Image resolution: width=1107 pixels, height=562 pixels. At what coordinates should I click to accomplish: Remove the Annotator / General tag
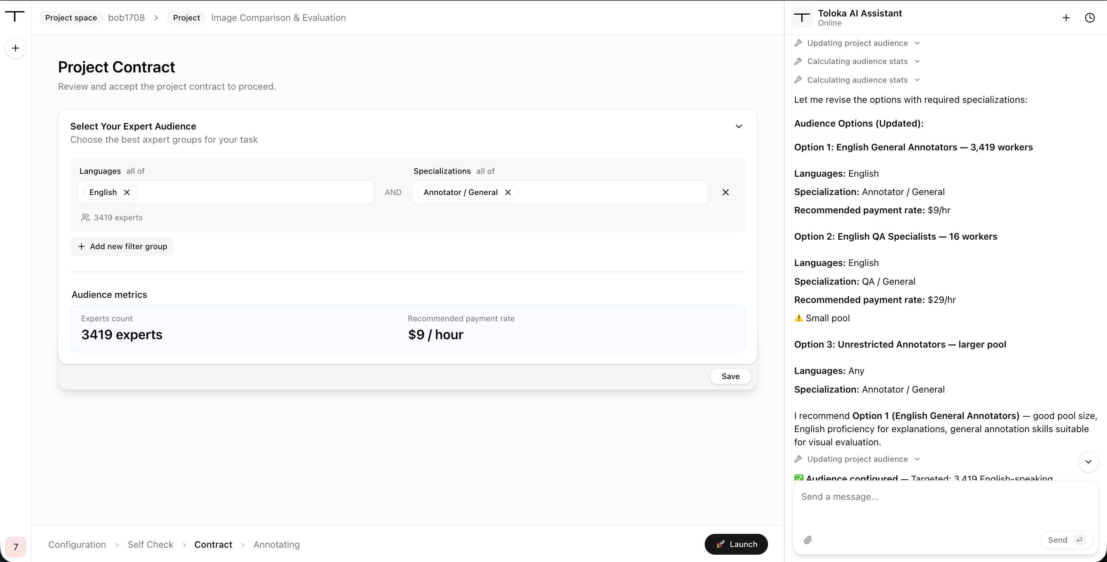click(x=508, y=192)
